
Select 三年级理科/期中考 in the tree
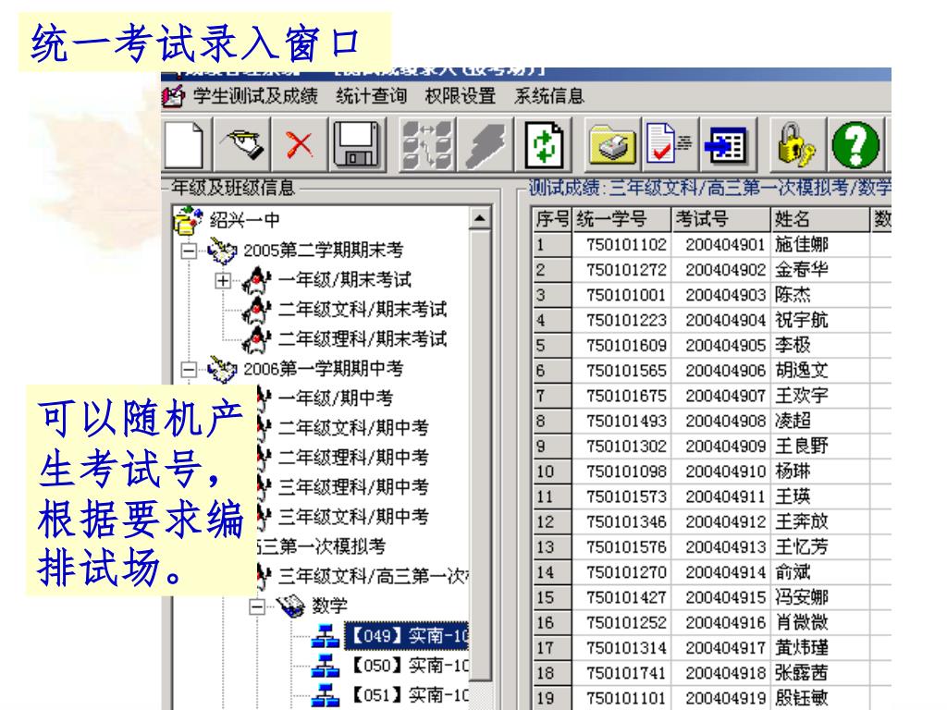[353, 486]
